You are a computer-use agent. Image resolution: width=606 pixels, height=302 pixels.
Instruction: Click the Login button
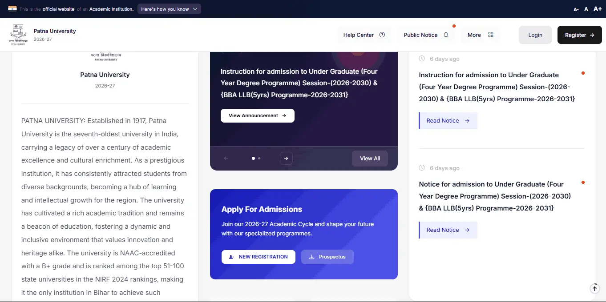[535, 35]
